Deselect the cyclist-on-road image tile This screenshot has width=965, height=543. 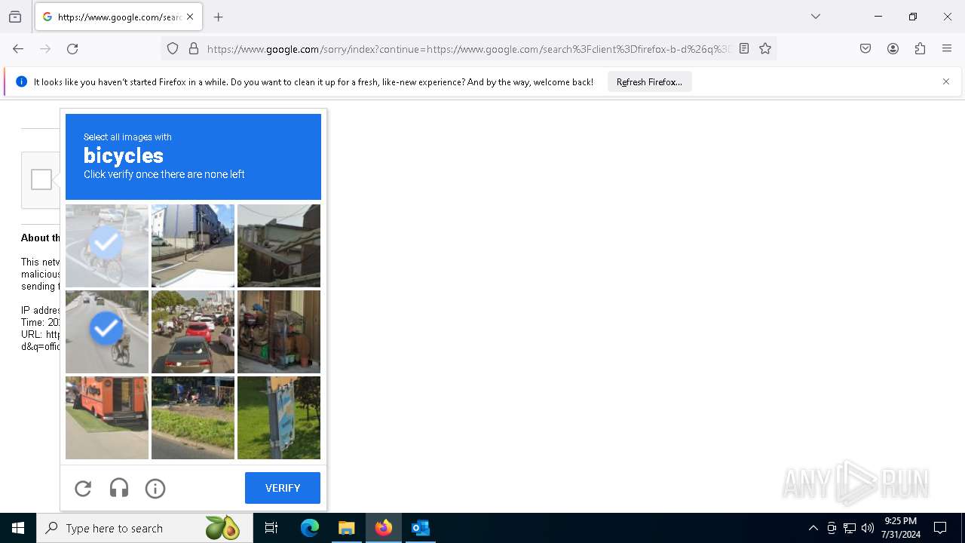[x=107, y=332]
